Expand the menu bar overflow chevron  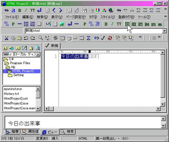(x=166, y=17)
